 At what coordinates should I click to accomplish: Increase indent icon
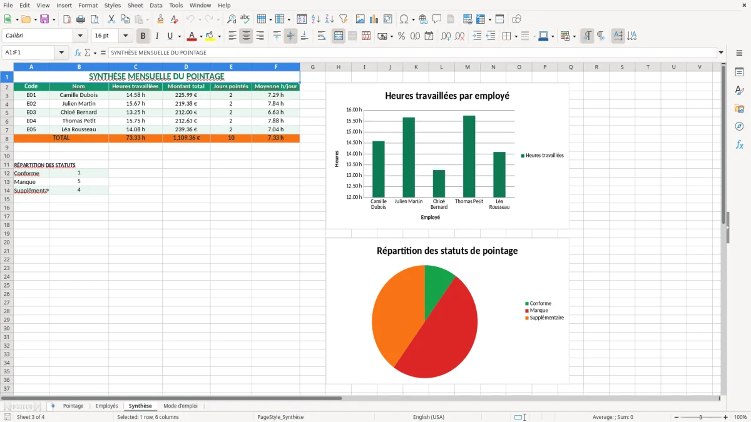click(x=477, y=36)
